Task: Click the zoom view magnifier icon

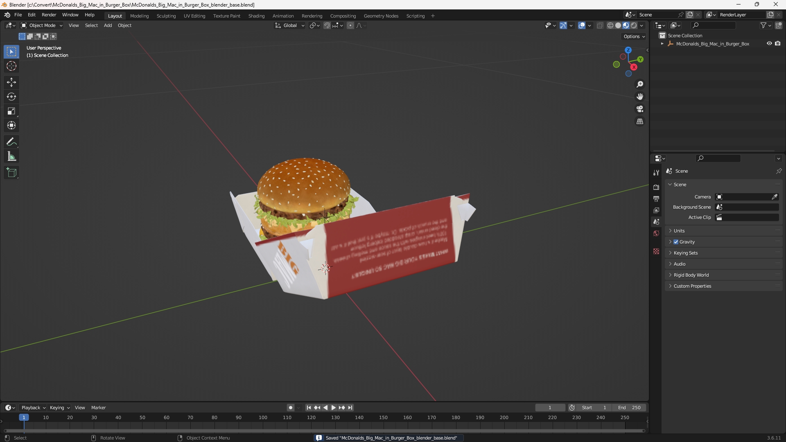Action: coord(640,84)
